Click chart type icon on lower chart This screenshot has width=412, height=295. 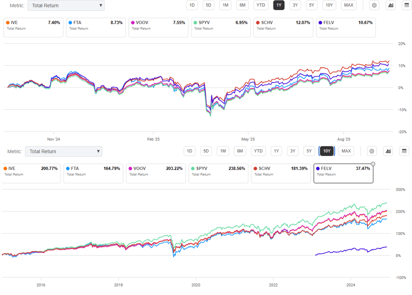388,151
